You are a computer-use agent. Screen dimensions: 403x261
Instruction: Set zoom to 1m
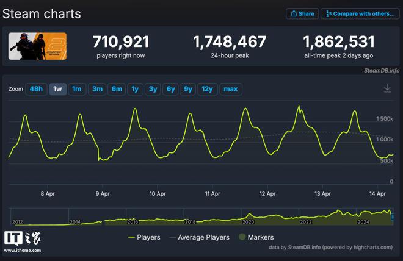pyautogui.click(x=77, y=89)
